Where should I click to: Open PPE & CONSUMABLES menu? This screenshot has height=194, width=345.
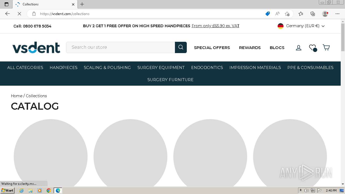click(310, 68)
